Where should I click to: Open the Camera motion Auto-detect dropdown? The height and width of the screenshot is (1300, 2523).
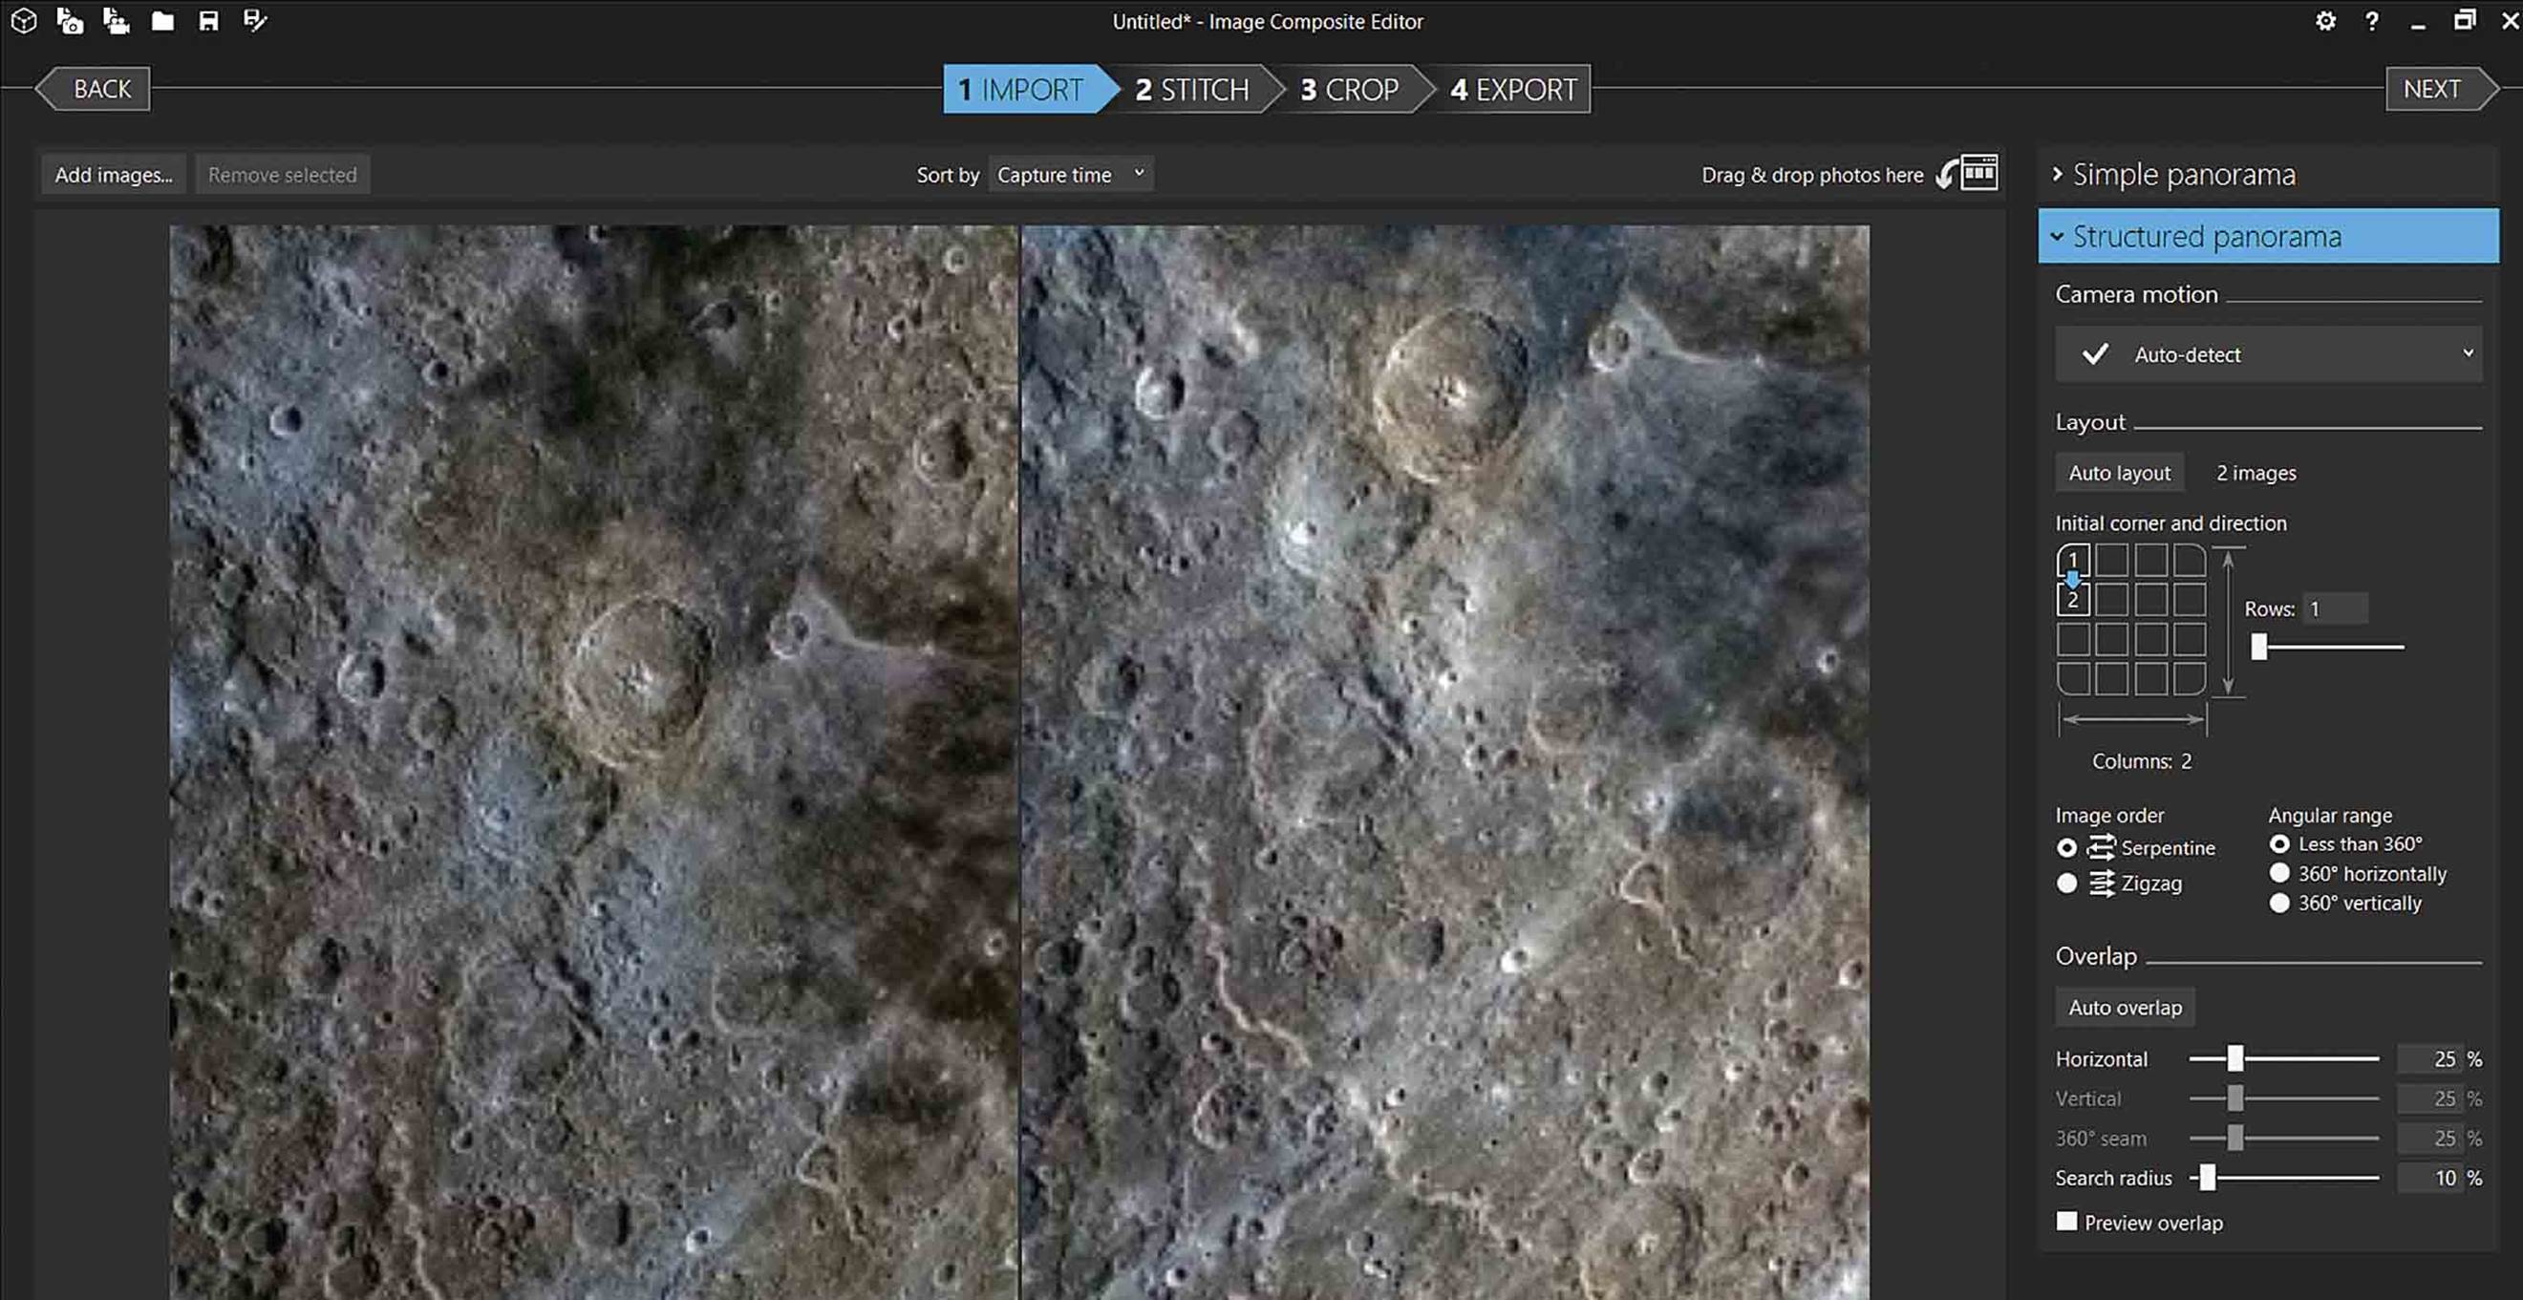click(x=2268, y=354)
